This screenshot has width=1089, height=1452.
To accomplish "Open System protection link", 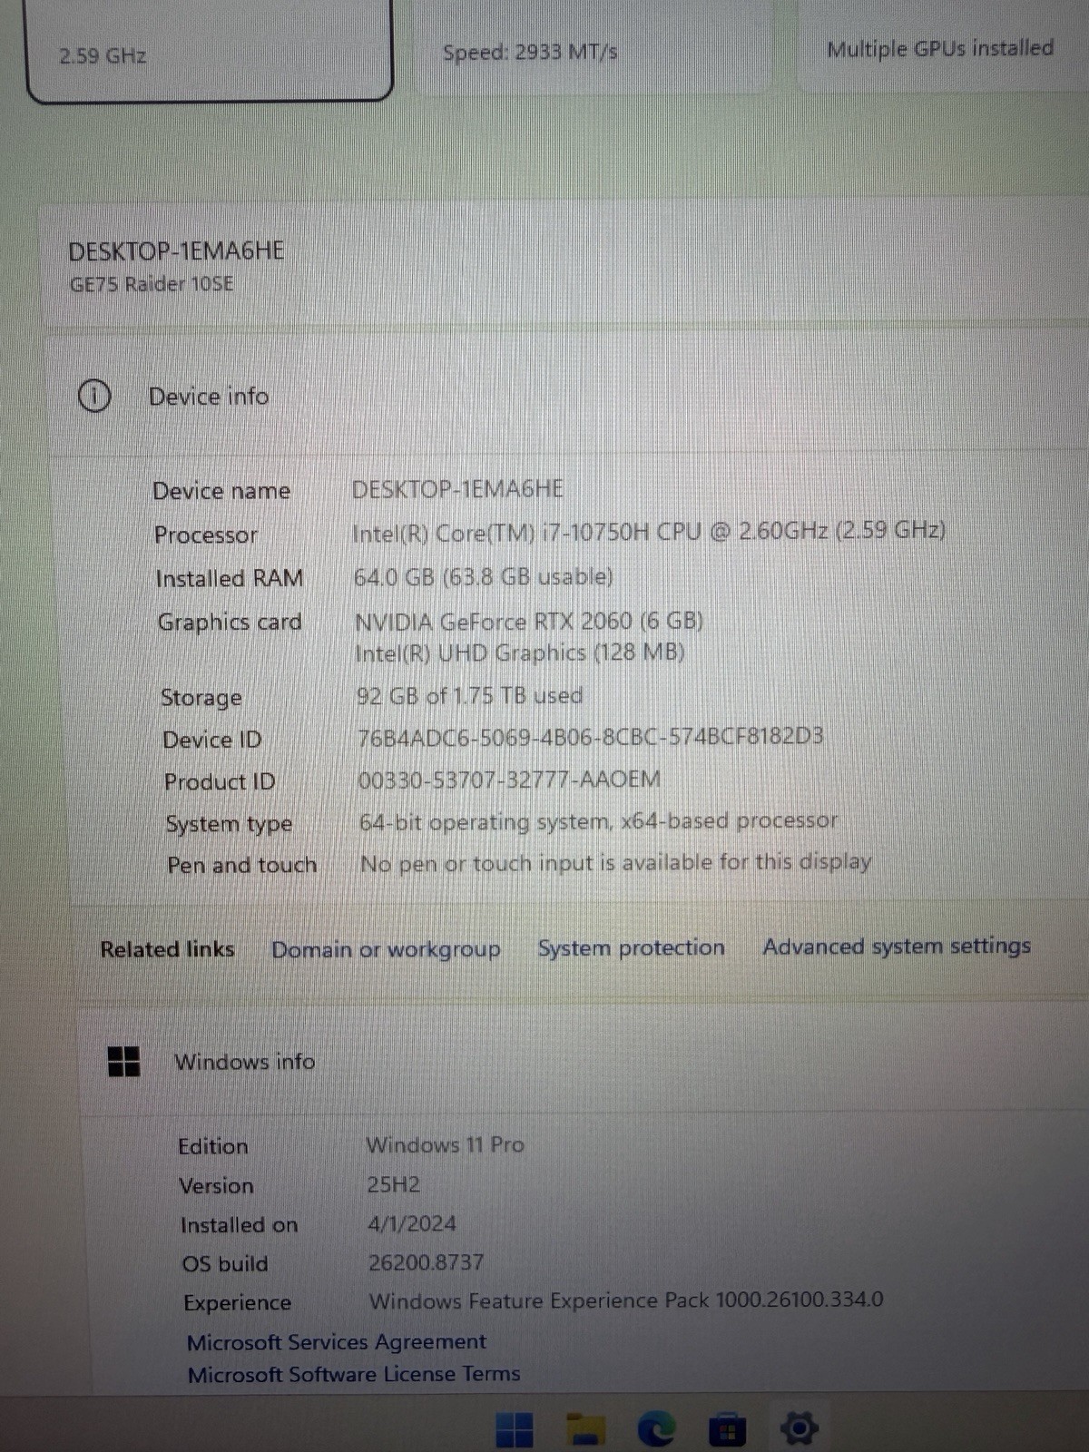I will click(632, 947).
